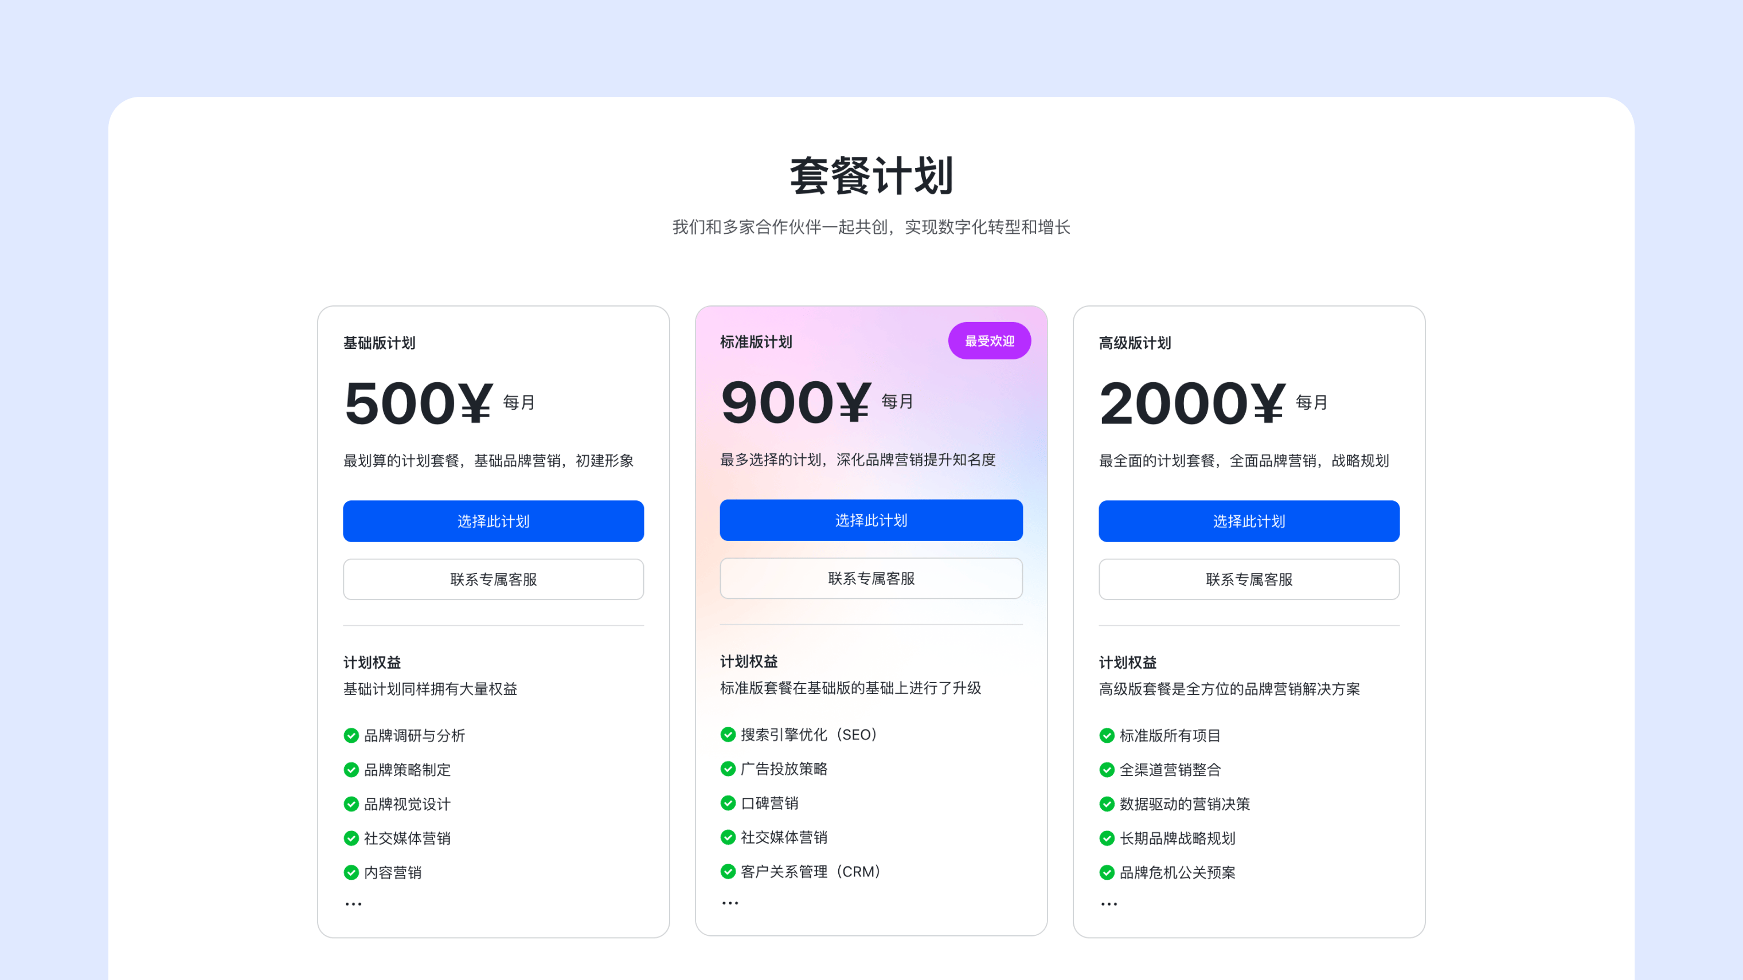
Task: Click the 标准版计划 title
Action: [756, 342]
